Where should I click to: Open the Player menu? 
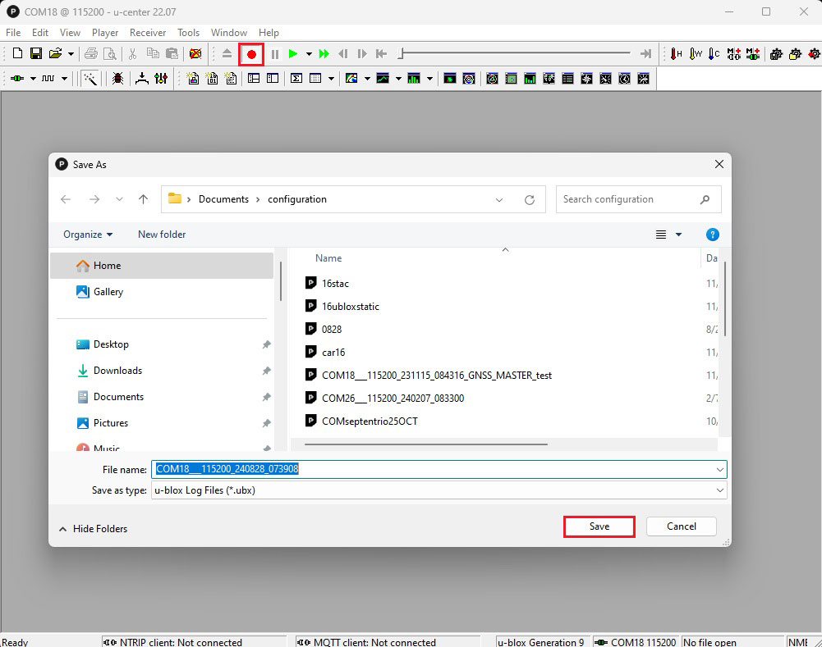105,33
